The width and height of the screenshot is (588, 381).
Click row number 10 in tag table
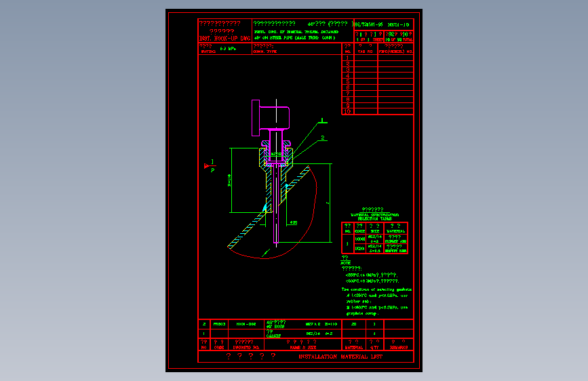[x=347, y=112]
